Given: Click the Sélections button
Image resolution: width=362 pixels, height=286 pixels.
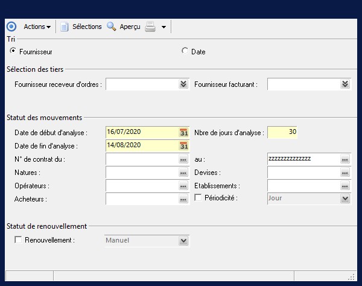Looking at the screenshot, I should point(81,27).
